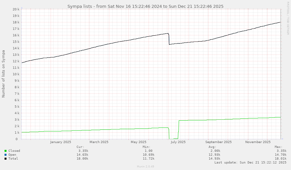
Task: Click the 'July 2025' x-axis label
Action: click(x=178, y=142)
